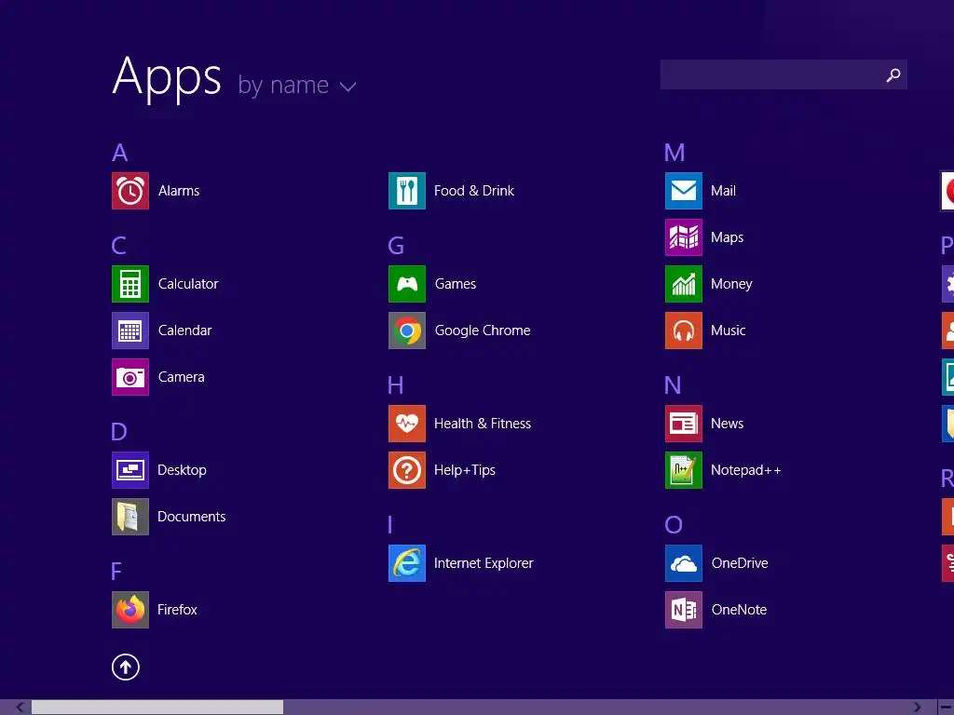The image size is (954, 715).
Task: Click the letter O group header
Action: (x=674, y=525)
